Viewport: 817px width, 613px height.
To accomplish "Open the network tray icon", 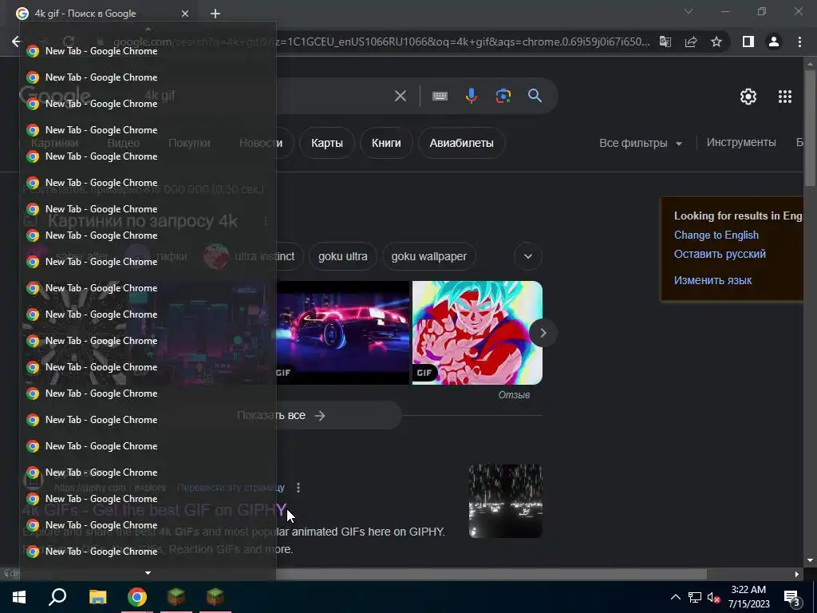I will 695,597.
